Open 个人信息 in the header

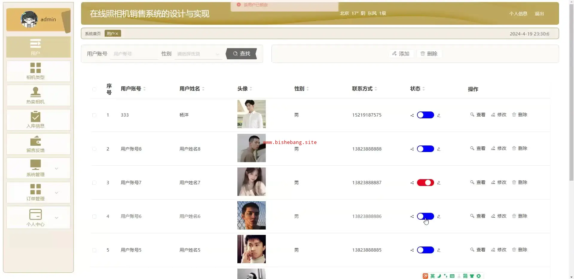(x=518, y=14)
